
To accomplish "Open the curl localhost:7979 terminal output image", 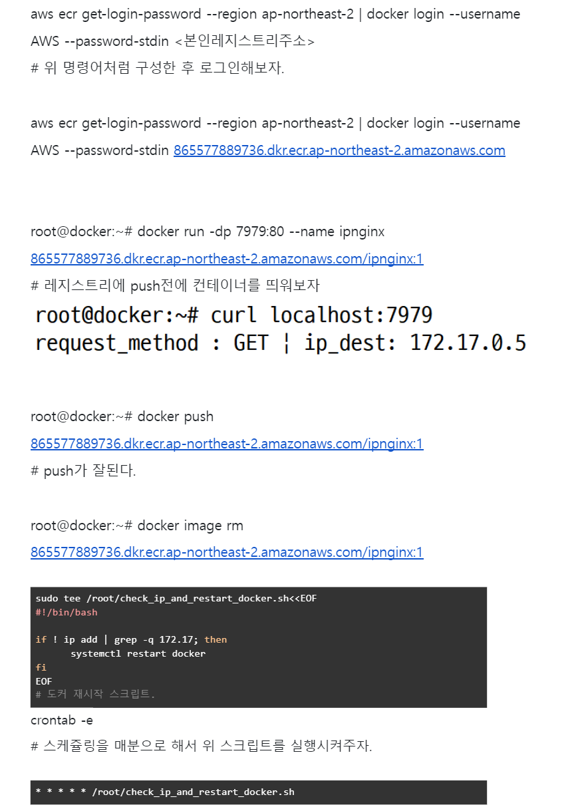I will pos(280,329).
